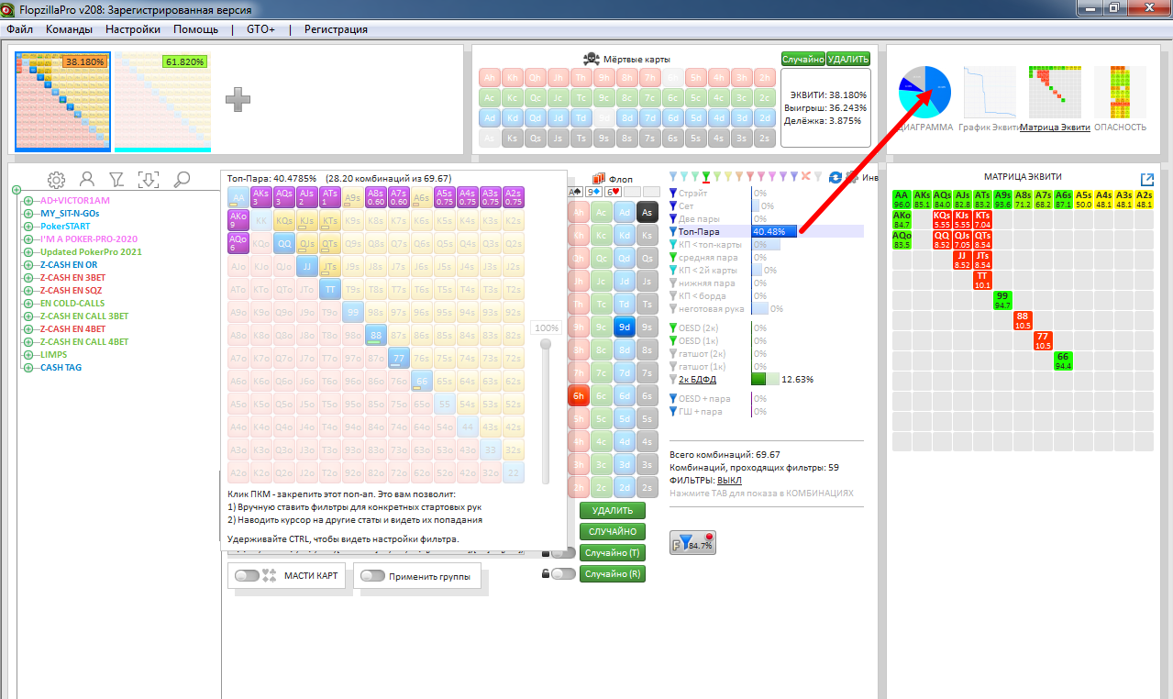
Task: Expand the Z-CASH EN 3BET tree node
Action: (x=28, y=278)
